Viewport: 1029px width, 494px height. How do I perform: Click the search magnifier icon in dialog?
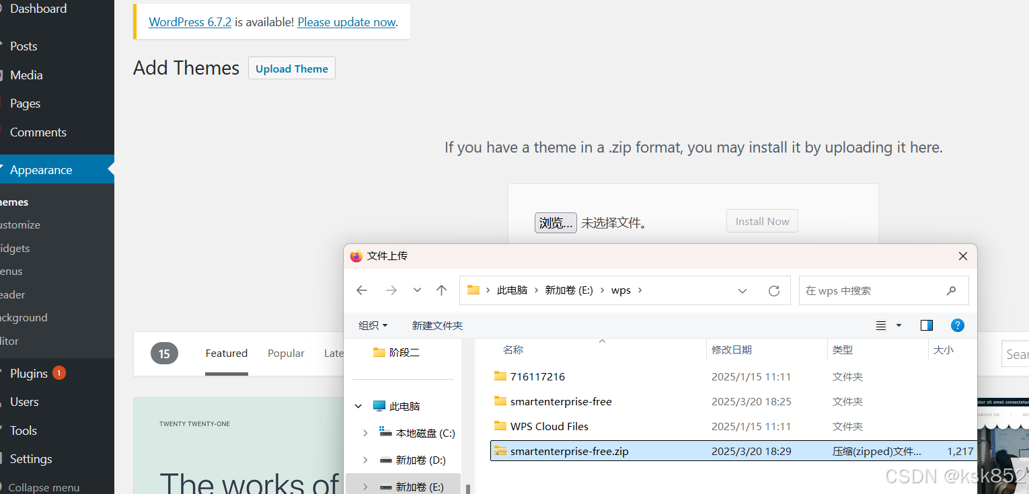[x=951, y=290]
